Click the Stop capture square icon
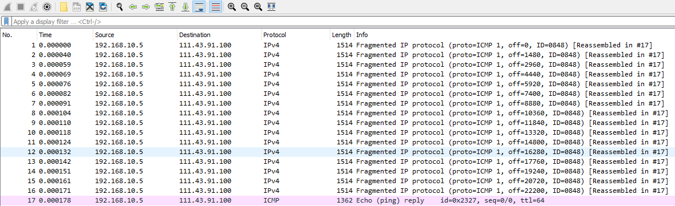This screenshot has width=675, height=206. [21, 7]
